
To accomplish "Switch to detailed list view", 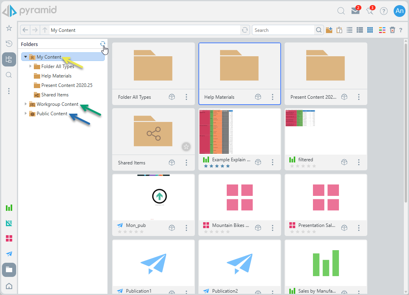I will [x=359, y=30].
